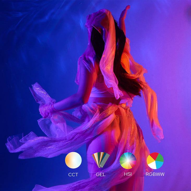
Task: Click the CCT color temperature icon
Action: click(73, 160)
